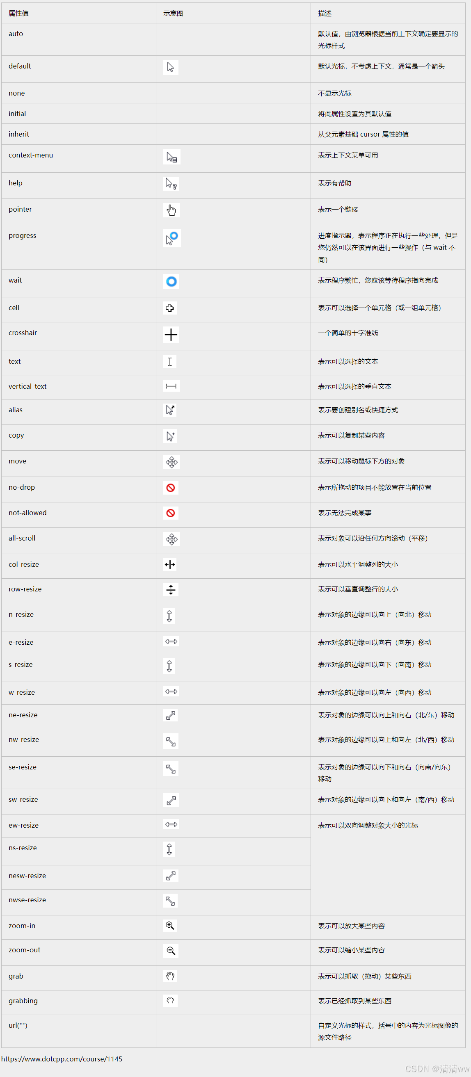The height and width of the screenshot is (1077, 471).
Task: Click the zoom-in magnifier icon
Action: coord(170,926)
